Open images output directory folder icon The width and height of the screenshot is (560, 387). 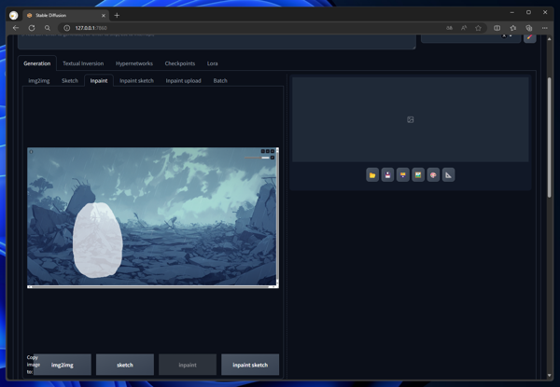(372, 175)
